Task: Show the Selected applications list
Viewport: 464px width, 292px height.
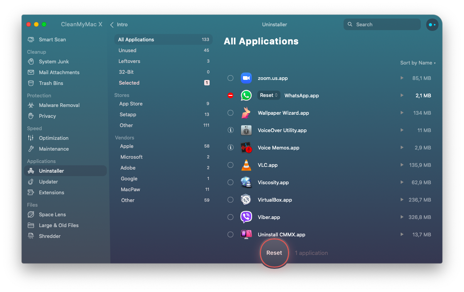Action: coord(164,83)
